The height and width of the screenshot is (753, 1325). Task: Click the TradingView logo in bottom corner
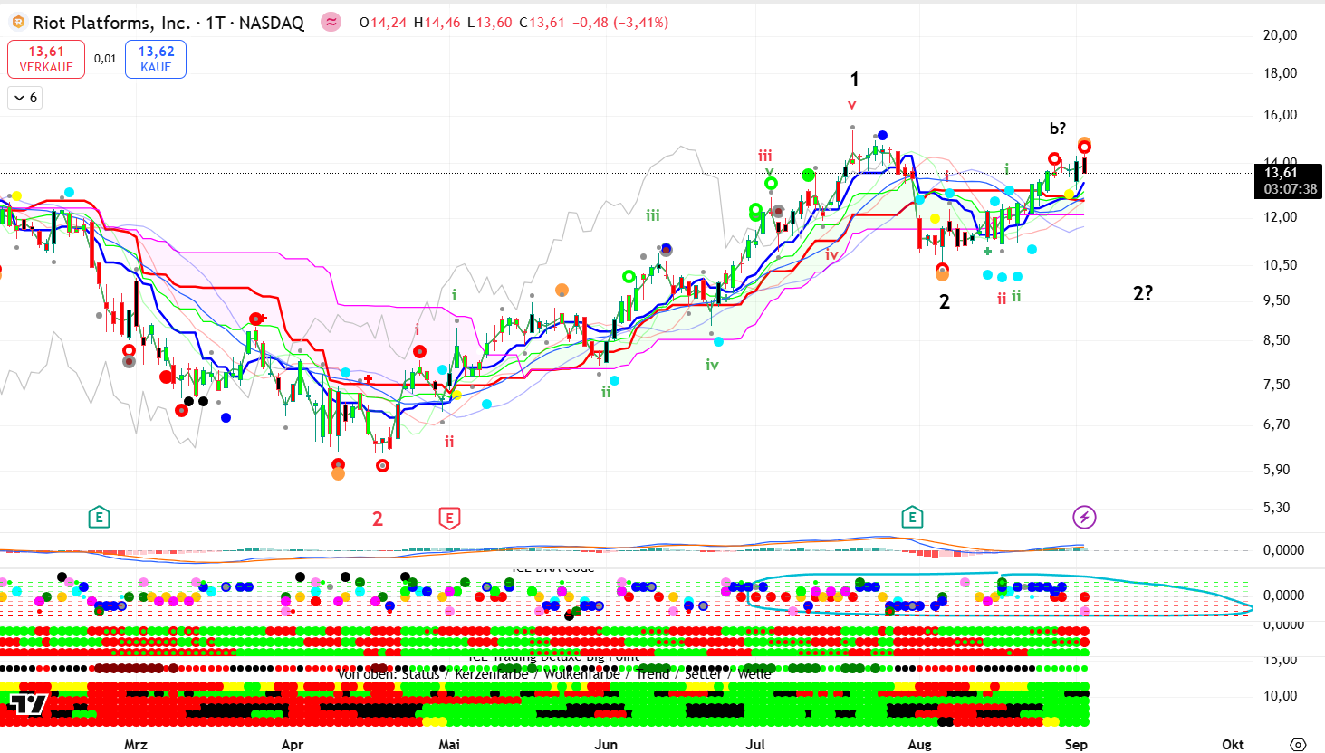click(x=28, y=704)
